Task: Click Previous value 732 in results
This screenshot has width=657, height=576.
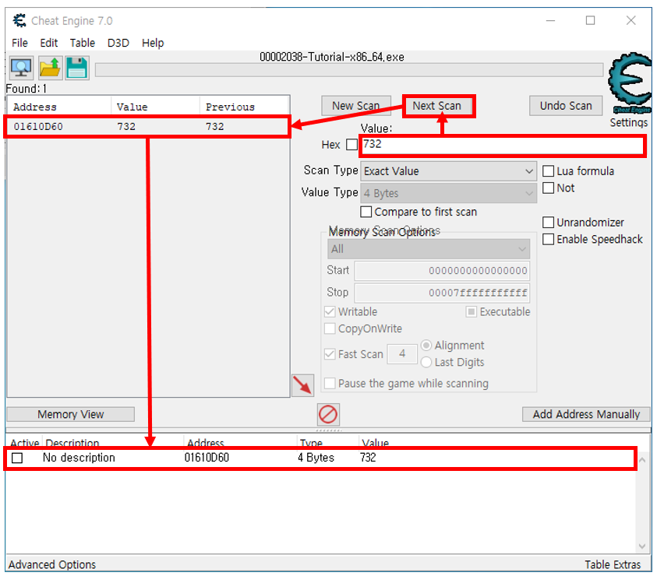Action: [214, 126]
